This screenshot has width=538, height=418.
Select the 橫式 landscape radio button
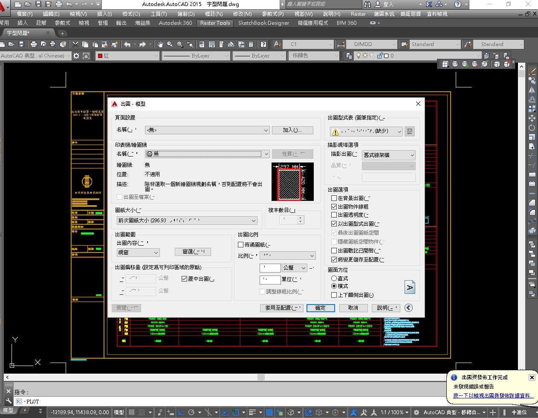pos(334,286)
